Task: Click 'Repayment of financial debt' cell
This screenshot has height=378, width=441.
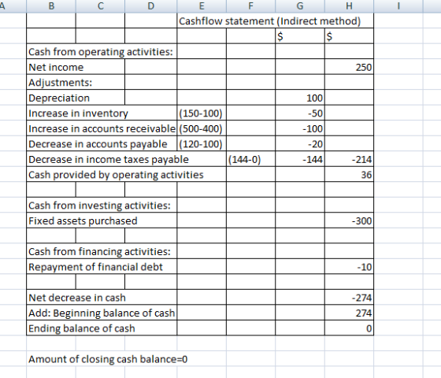Action: pyautogui.click(x=102, y=267)
